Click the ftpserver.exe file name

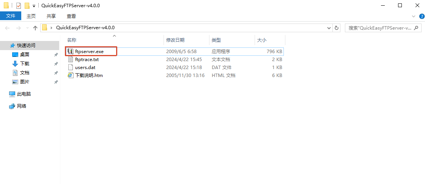point(89,51)
